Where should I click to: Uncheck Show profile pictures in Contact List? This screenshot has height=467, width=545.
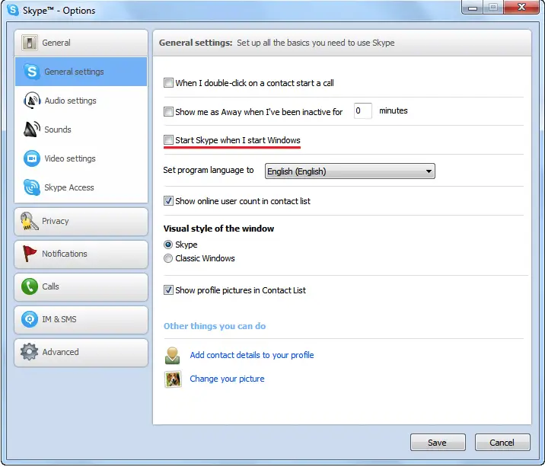(168, 290)
